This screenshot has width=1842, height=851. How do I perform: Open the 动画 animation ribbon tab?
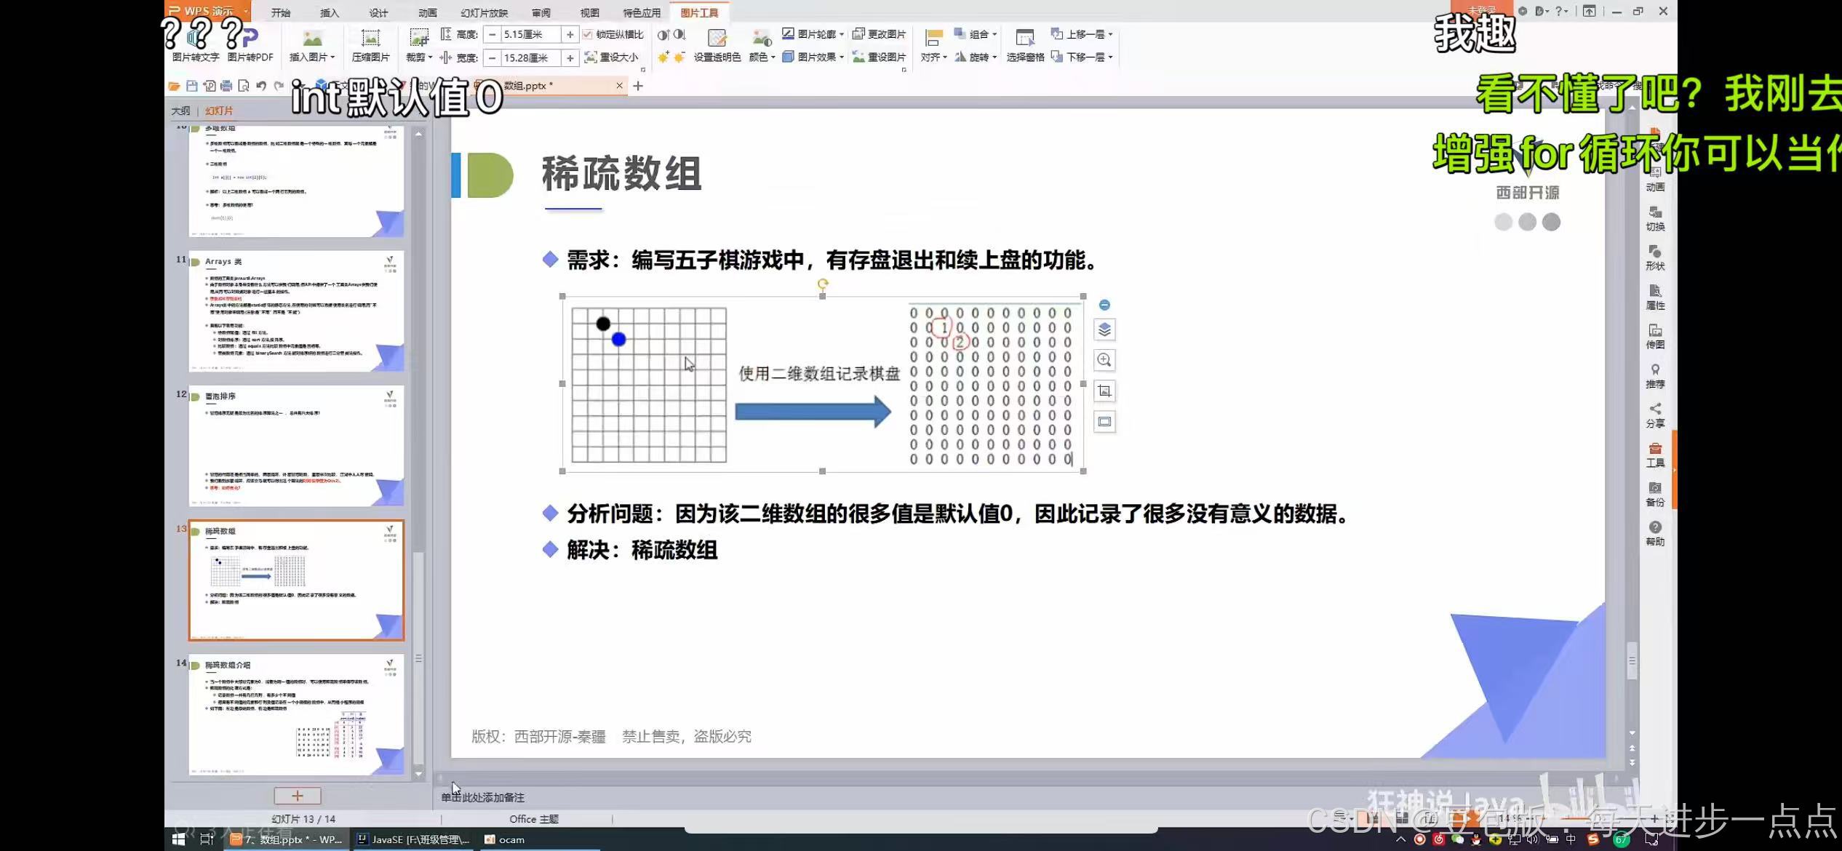point(428,12)
